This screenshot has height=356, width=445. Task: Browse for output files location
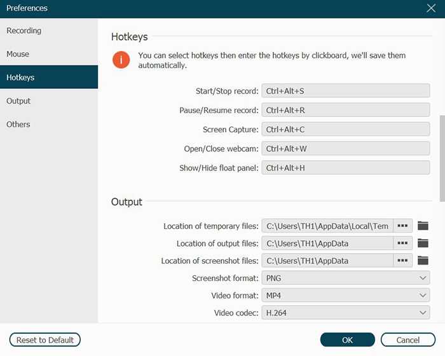click(x=402, y=243)
